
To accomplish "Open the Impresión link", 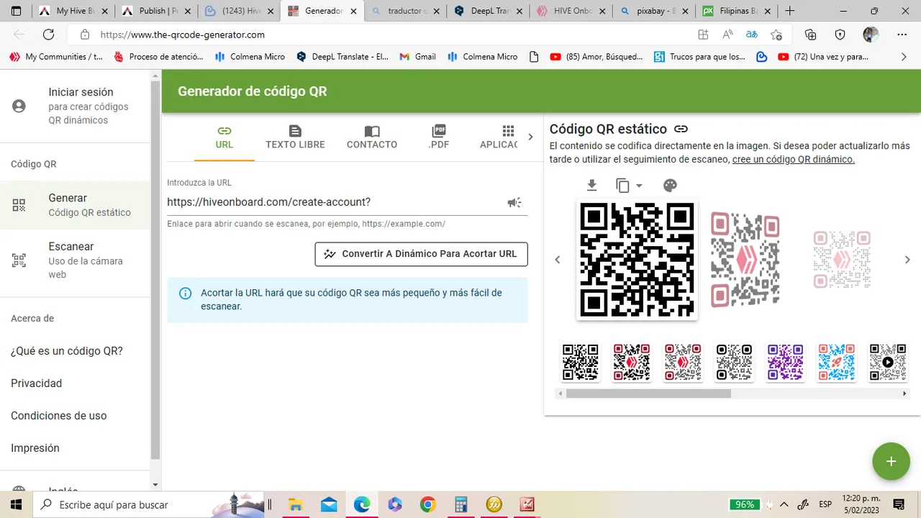I will click(x=35, y=448).
